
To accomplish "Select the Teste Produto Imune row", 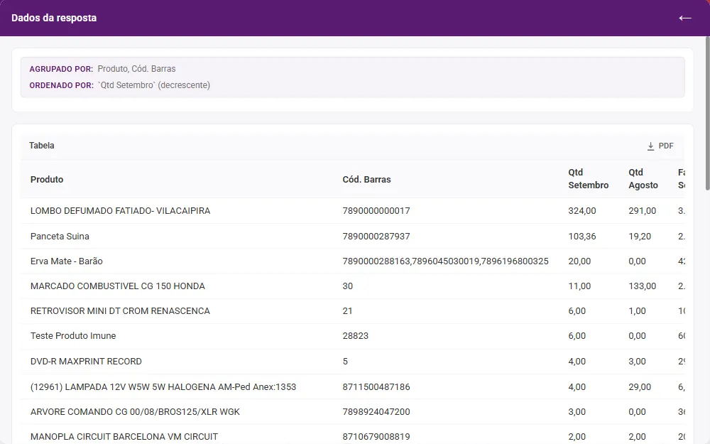I will click(x=352, y=336).
